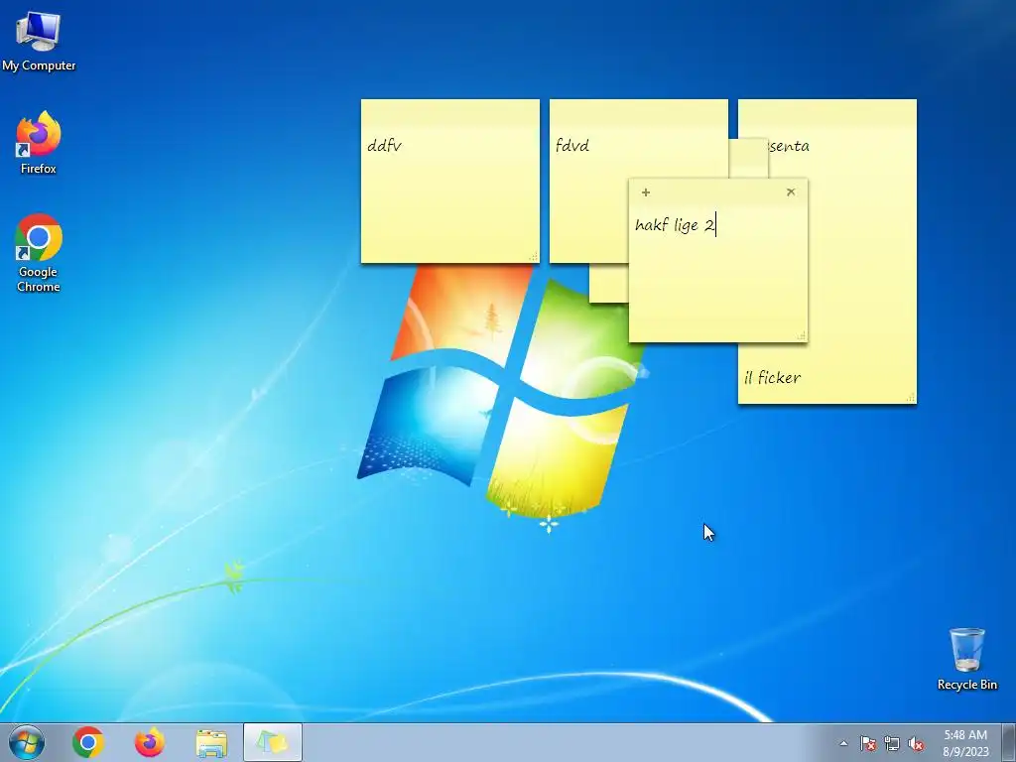Click the Show desktop strip
Viewport: 1016px width, 762px height.
[x=1009, y=742]
